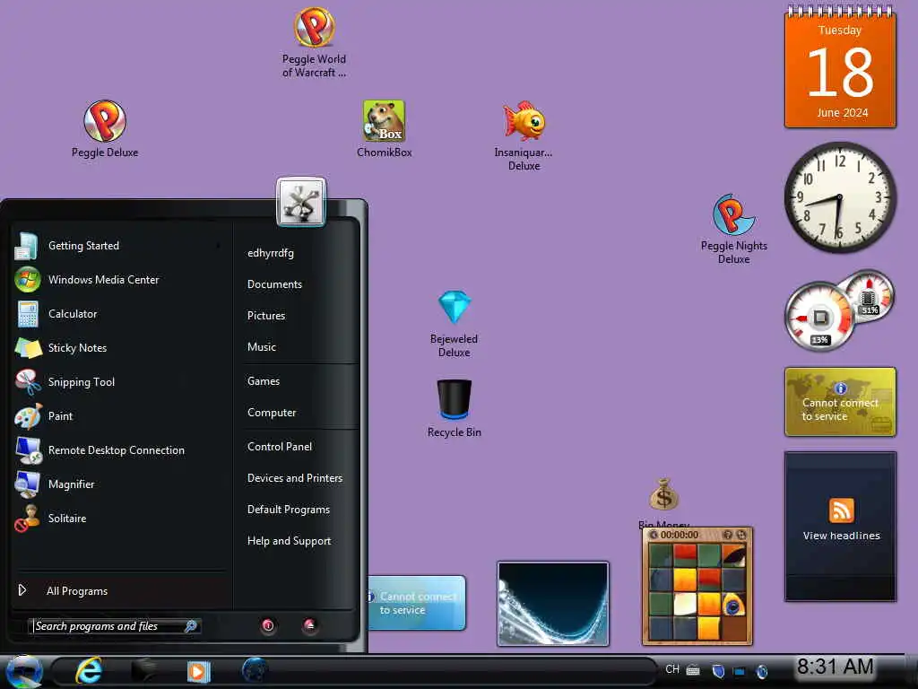The image size is (918, 689).
Task: Click the CH language indicator in tray
Action: [x=672, y=669]
